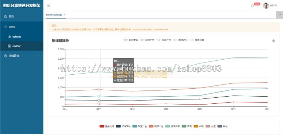This screenshot has height=135, width=283.
Task: Click the 周二 data point on 视频广告 line
Action: click(99, 96)
